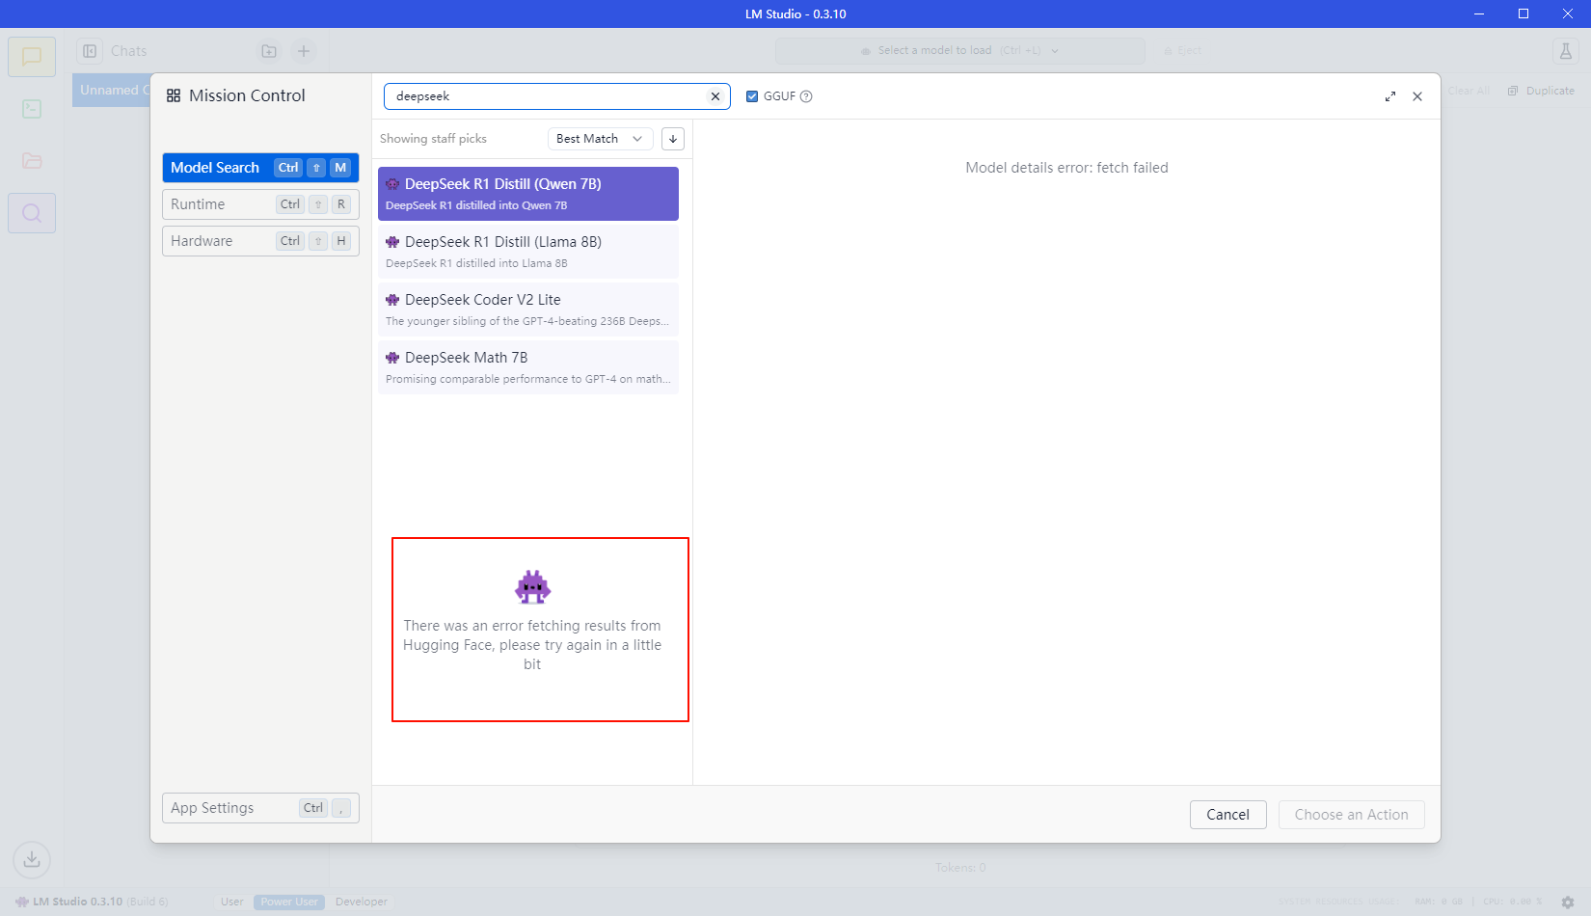This screenshot has width=1591, height=916.
Task: Switch to User mode
Action: click(x=231, y=902)
